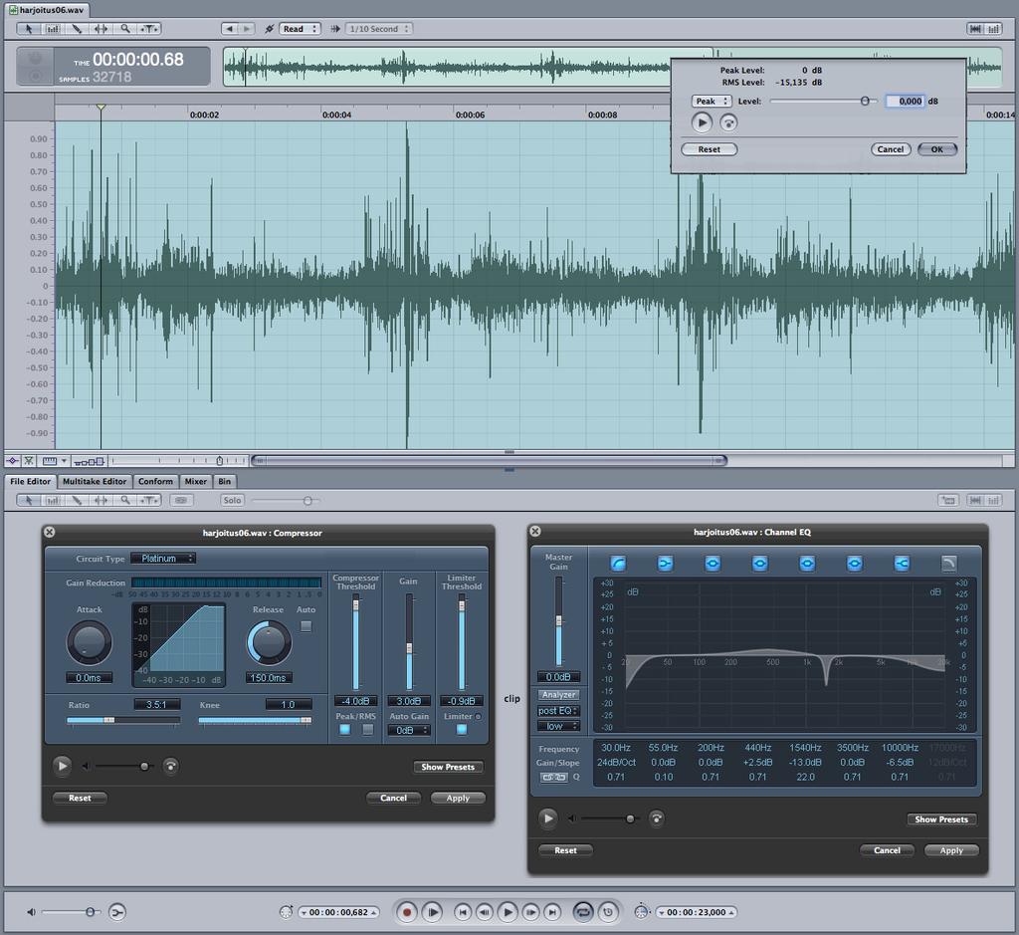
Task: Go to previous selection using left arrow button
Action: point(229,29)
